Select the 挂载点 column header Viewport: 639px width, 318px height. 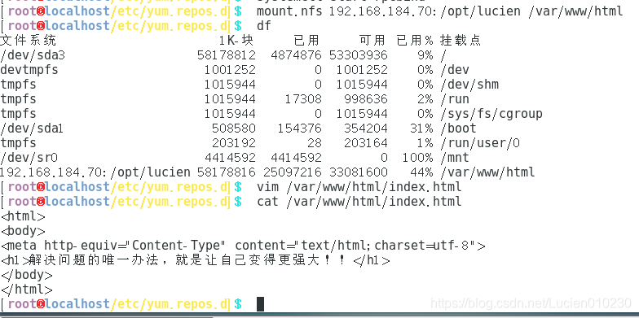coord(461,41)
